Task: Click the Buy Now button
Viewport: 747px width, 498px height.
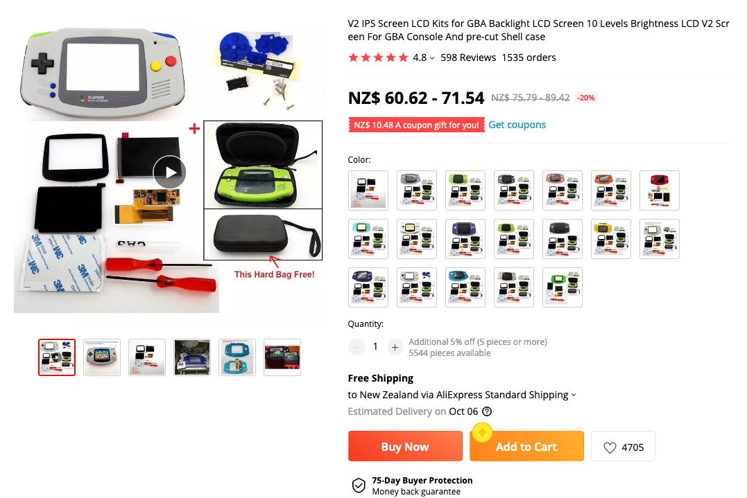Action: [x=405, y=446]
